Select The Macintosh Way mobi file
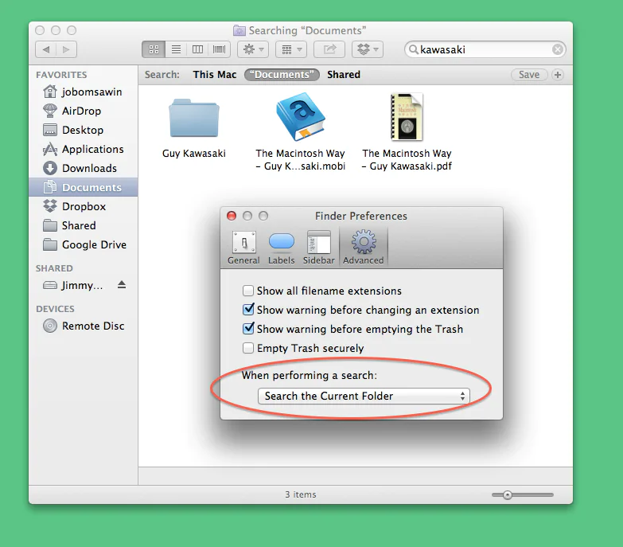Viewport: 623px width, 547px height. point(301,132)
